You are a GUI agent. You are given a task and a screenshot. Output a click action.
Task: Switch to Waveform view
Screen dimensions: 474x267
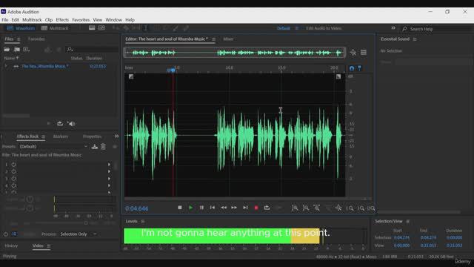click(x=21, y=28)
